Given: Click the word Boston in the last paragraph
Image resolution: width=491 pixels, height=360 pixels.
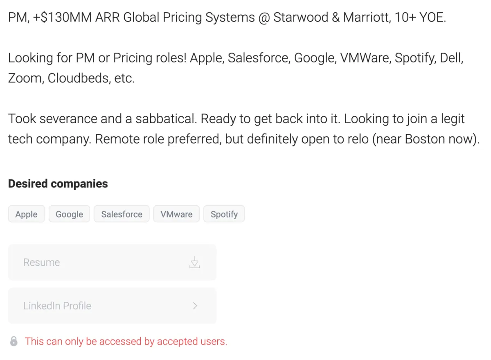Looking at the screenshot, I should pyautogui.click(x=429, y=139).
